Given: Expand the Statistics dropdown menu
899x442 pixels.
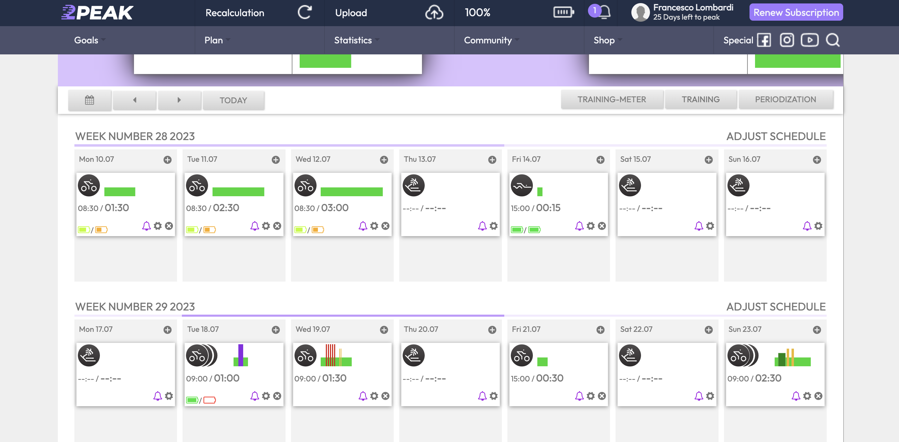Looking at the screenshot, I should [356, 40].
